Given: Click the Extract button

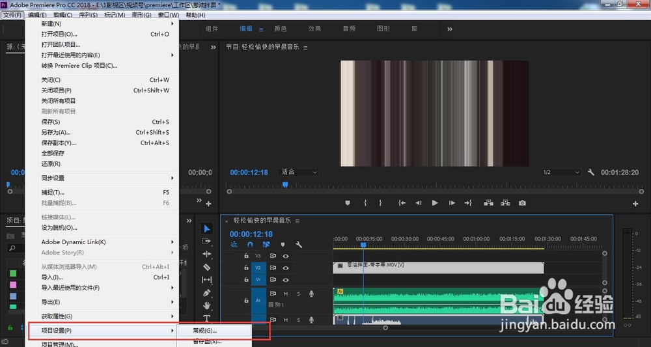Looking at the screenshot, I should 505,203.
